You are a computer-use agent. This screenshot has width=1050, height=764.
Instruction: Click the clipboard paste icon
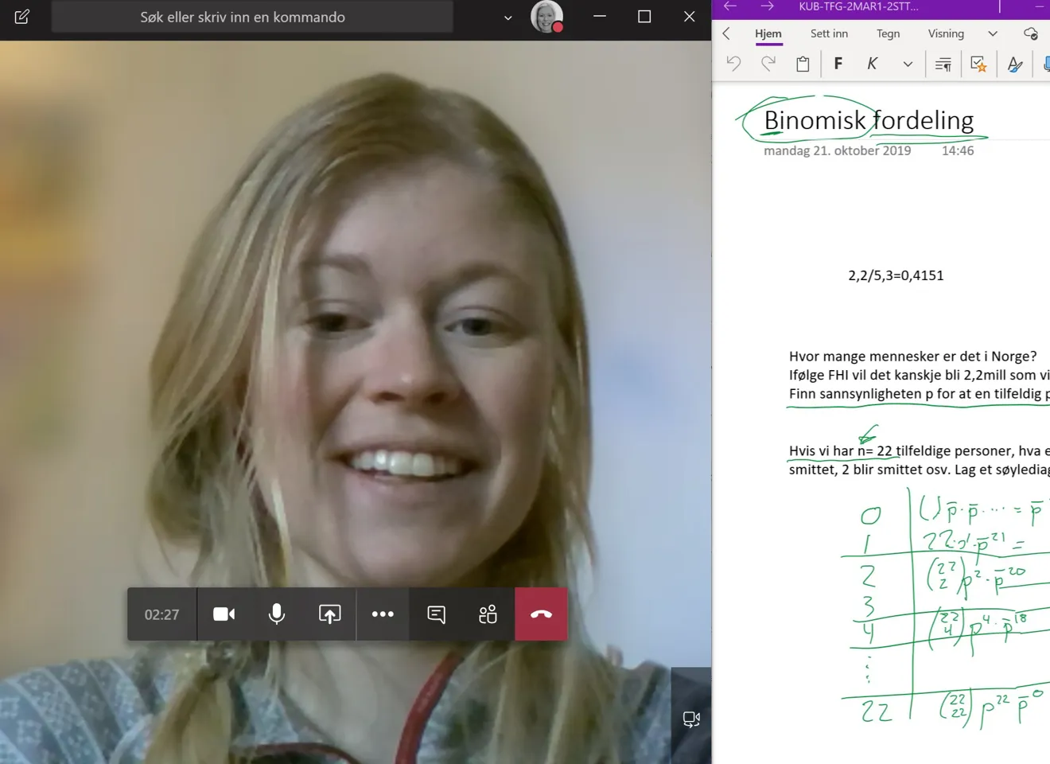coord(803,64)
